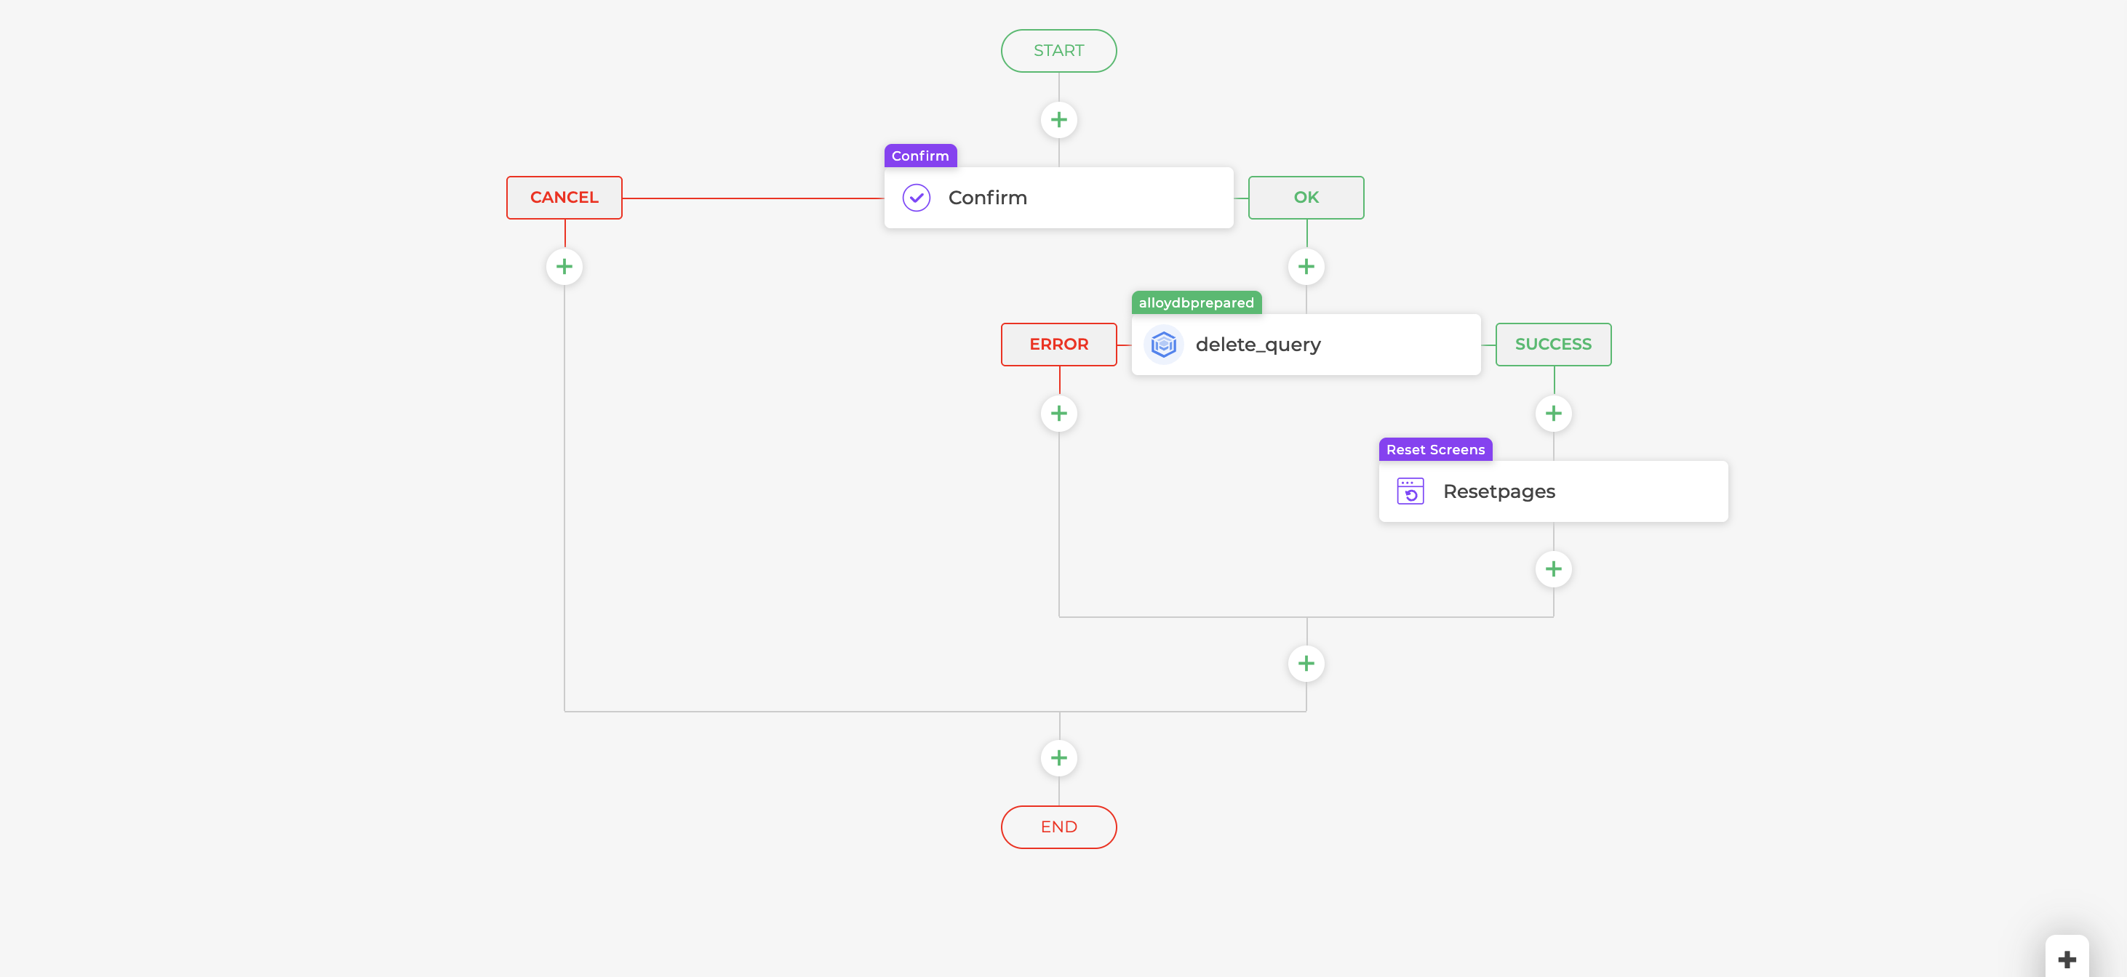Screen dimensions: 2127x977
Task: Open the delete_query step card
Action: (x=1306, y=344)
